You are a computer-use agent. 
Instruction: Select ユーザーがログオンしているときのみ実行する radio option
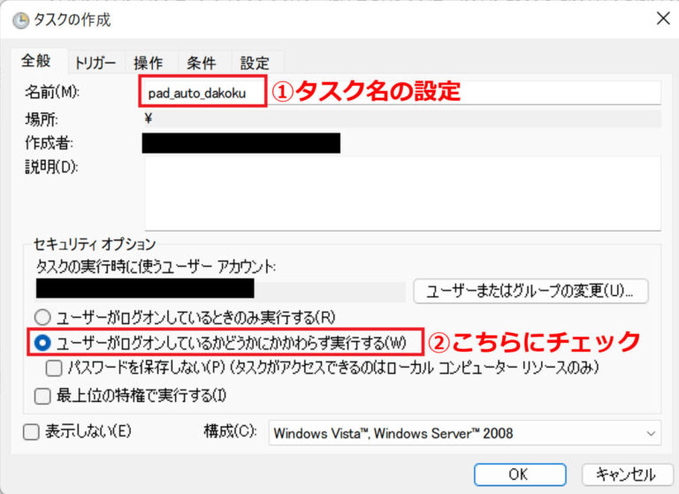click(x=42, y=316)
